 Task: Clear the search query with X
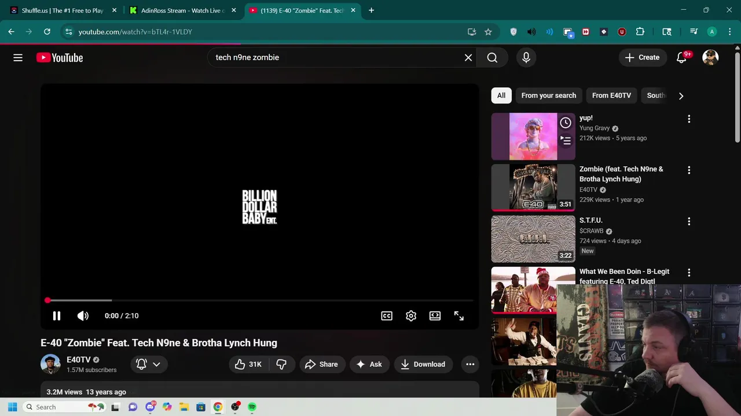[468, 58]
